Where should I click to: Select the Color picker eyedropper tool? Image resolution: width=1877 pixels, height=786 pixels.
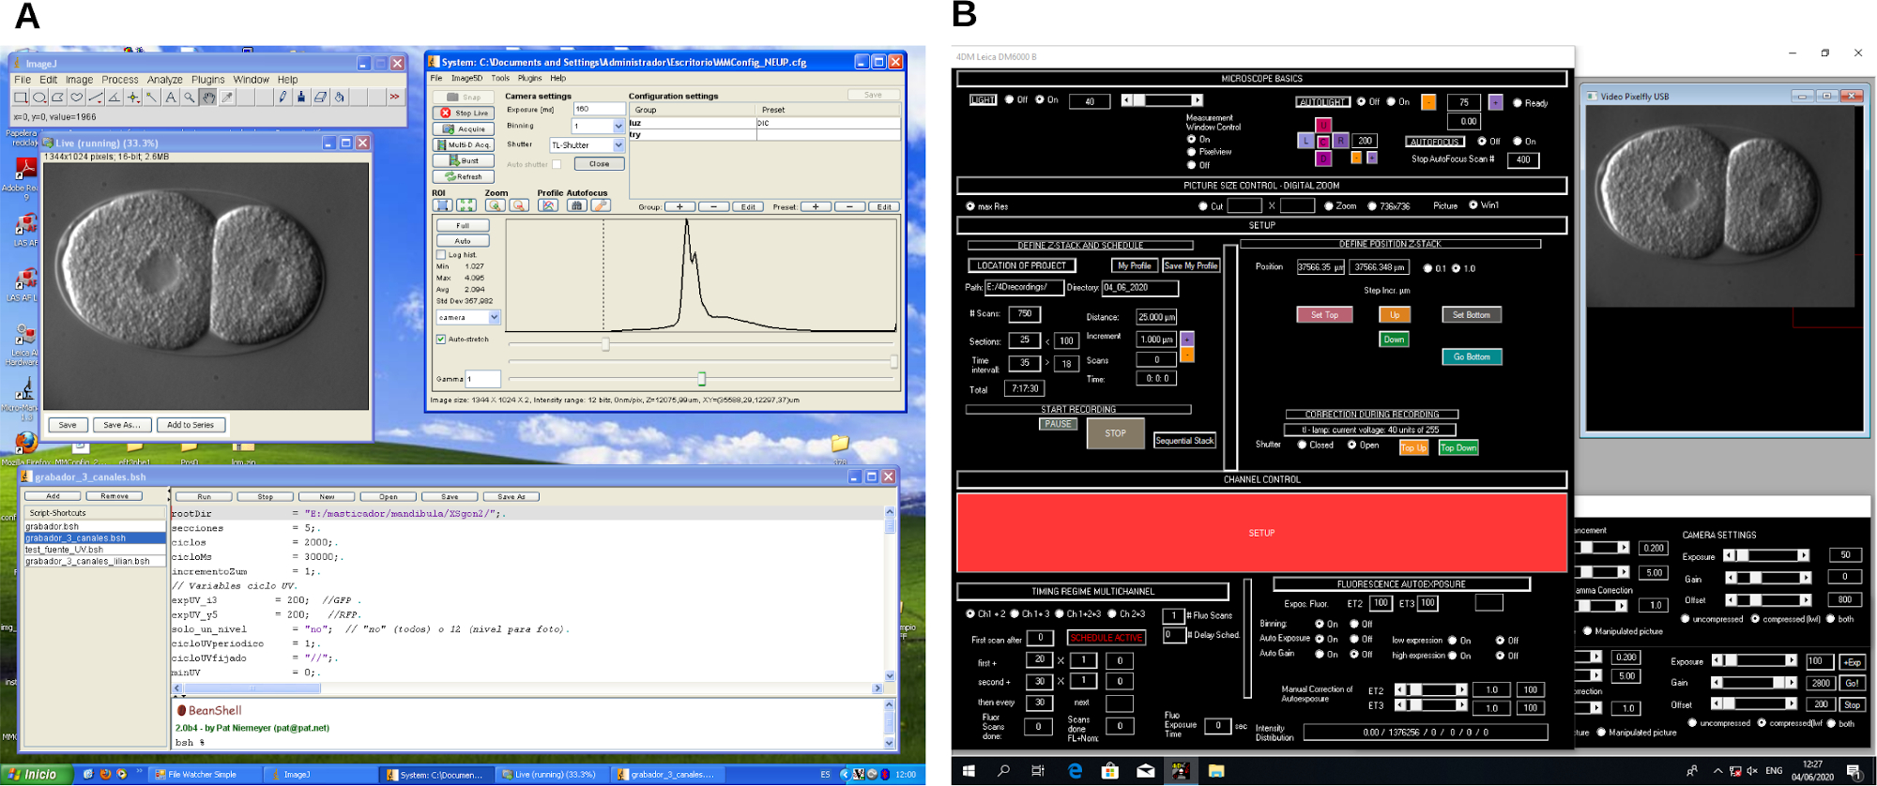(226, 97)
